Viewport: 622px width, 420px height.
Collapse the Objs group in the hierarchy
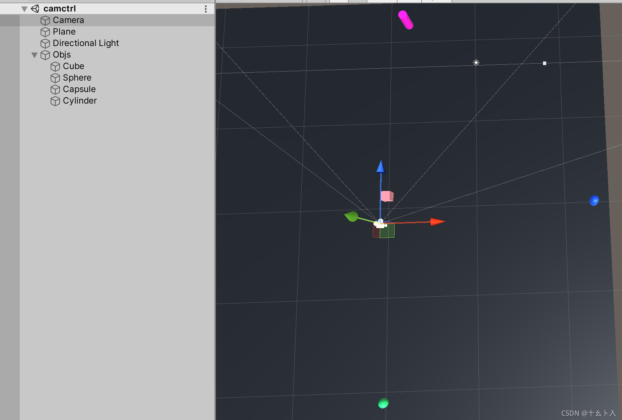pyautogui.click(x=34, y=55)
